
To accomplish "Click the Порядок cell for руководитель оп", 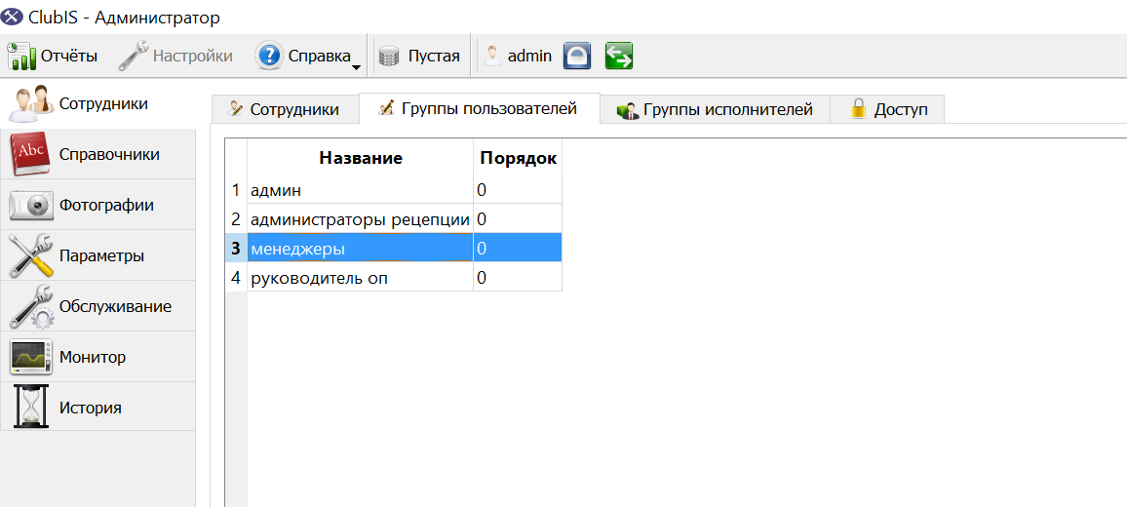I will pos(518,278).
